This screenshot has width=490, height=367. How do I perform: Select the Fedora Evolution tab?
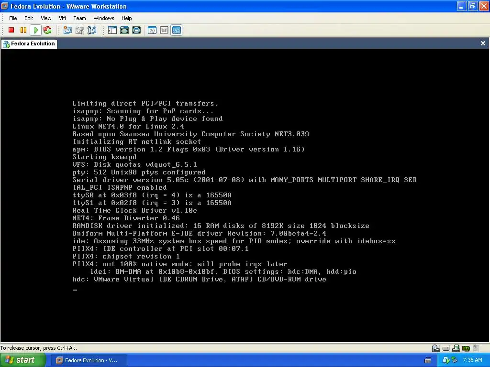click(29, 44)
